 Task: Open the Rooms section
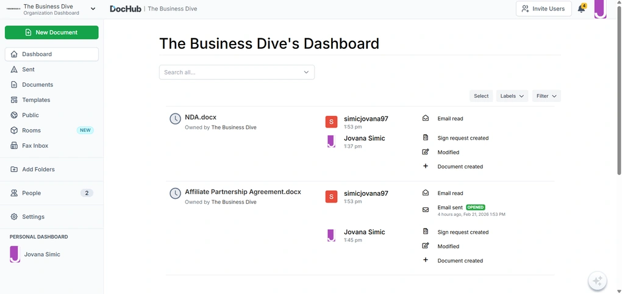click(52, 130)
